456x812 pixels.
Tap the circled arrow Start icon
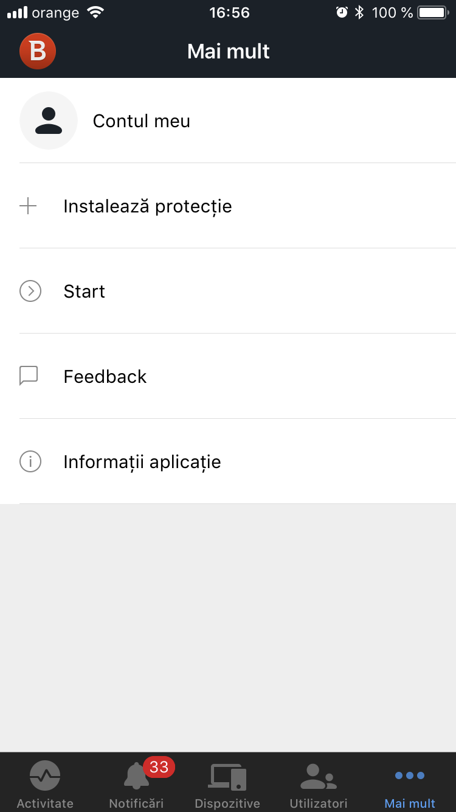tap(30, 292)
